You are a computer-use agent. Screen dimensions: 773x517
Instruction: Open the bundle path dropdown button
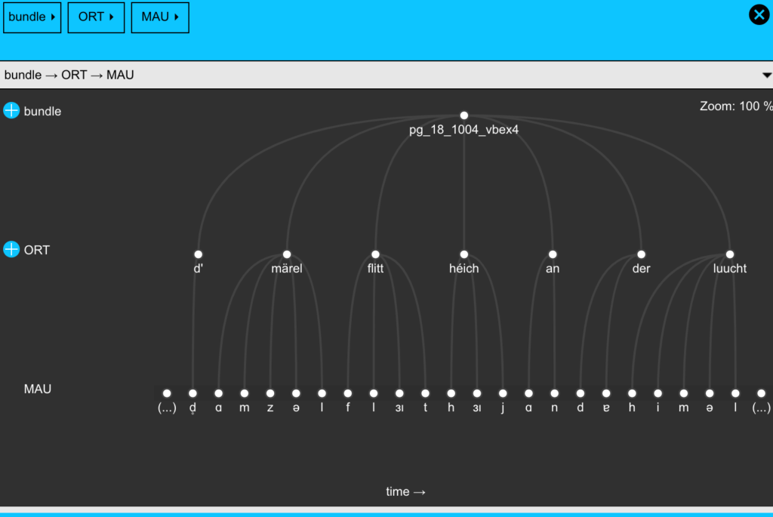click(x=32, y=17)
